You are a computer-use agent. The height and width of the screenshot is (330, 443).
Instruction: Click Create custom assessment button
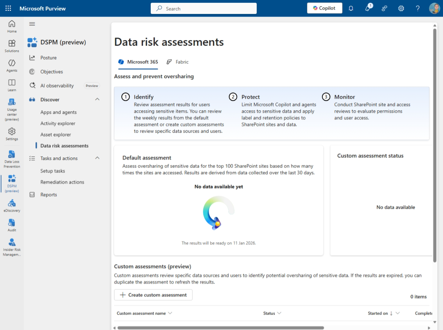pos(153,295)
